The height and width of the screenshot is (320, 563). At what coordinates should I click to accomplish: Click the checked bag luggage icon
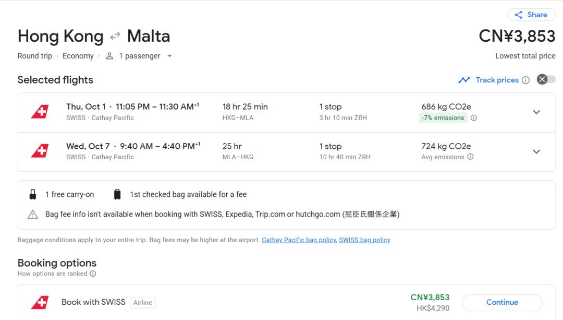click(117, 195)
